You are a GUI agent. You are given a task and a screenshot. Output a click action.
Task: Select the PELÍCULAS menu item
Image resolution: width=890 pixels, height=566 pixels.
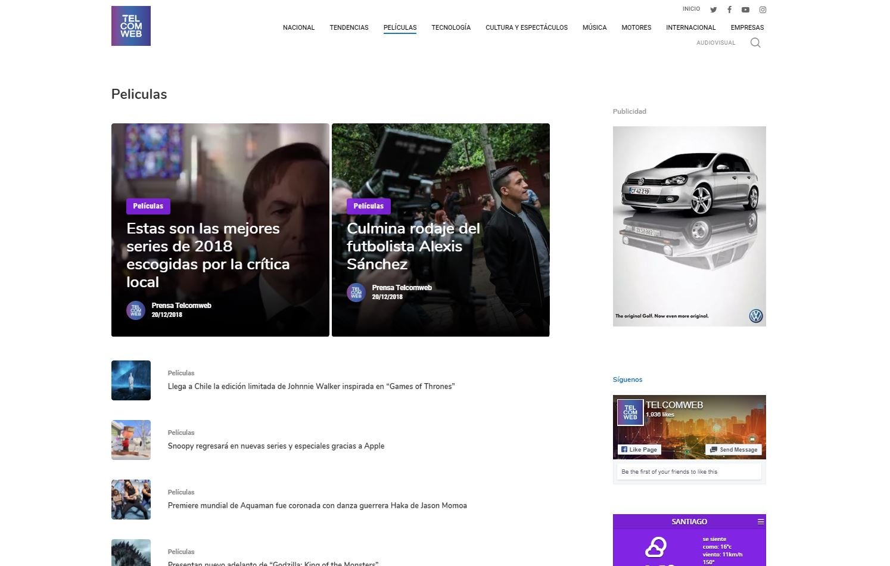[x=400, y=27]
